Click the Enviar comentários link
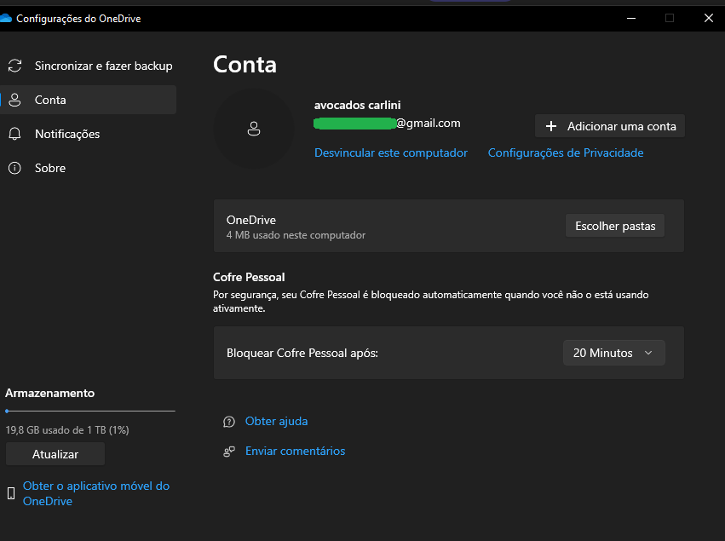This screenshot has height=541, width=725. 295,451
